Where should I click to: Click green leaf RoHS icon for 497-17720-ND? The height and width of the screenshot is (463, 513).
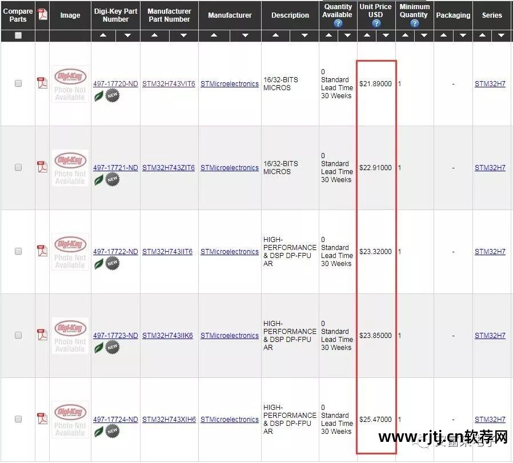pos(99,96)
